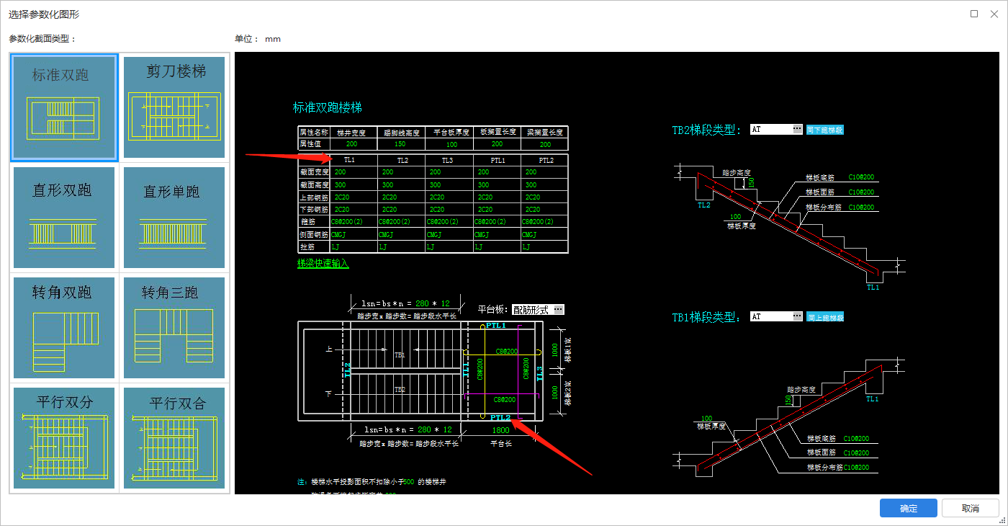Screen dimensions: 1008x526
Task: Click the 同下跑梯段 button for TB2
Action: pyautogui.click(x=824, y=130)
